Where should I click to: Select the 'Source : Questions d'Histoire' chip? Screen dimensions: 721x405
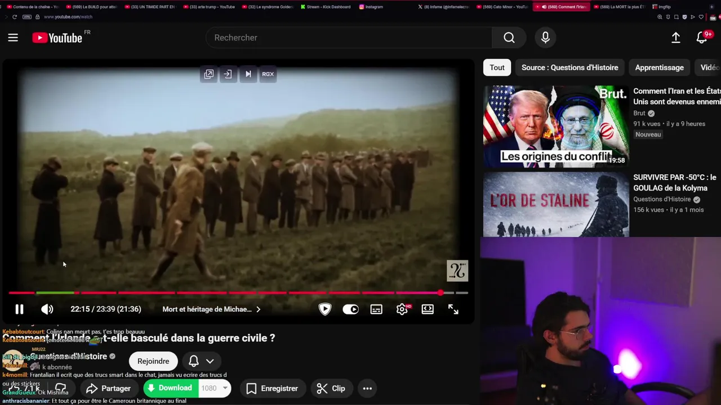pyautogui.click(x=569, y=67)
